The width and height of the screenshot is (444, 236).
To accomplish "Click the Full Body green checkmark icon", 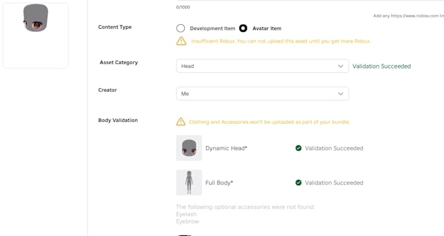I will (x=298, y=183).
